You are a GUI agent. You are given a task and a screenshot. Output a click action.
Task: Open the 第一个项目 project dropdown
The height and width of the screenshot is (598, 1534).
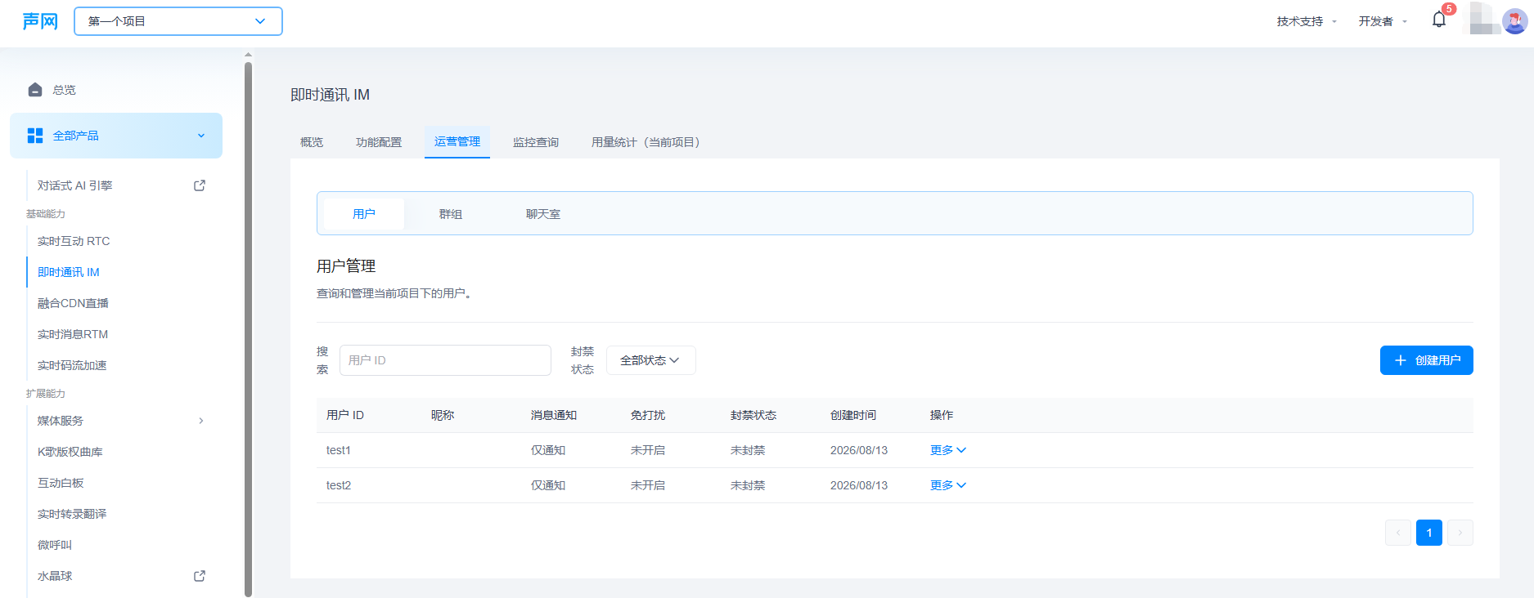pos(178,21)
